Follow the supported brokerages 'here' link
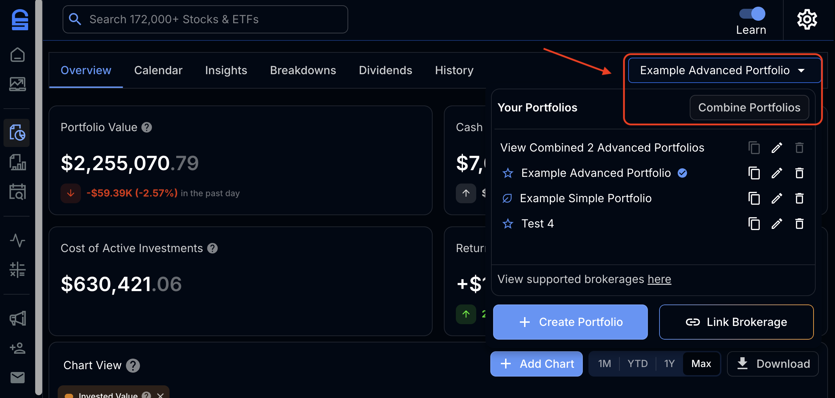Screen dimensions: 835x398 coord(659,279)
